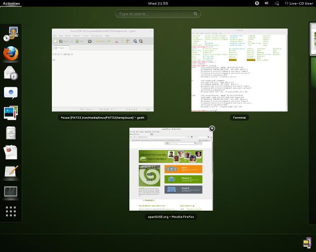
Task: Open the Documents icon in dash
Action: (x=11, y=152)
